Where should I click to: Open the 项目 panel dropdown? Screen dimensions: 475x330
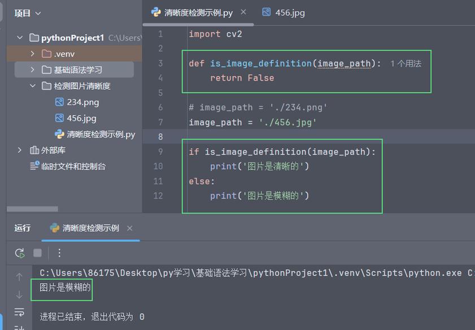point(27,14)
